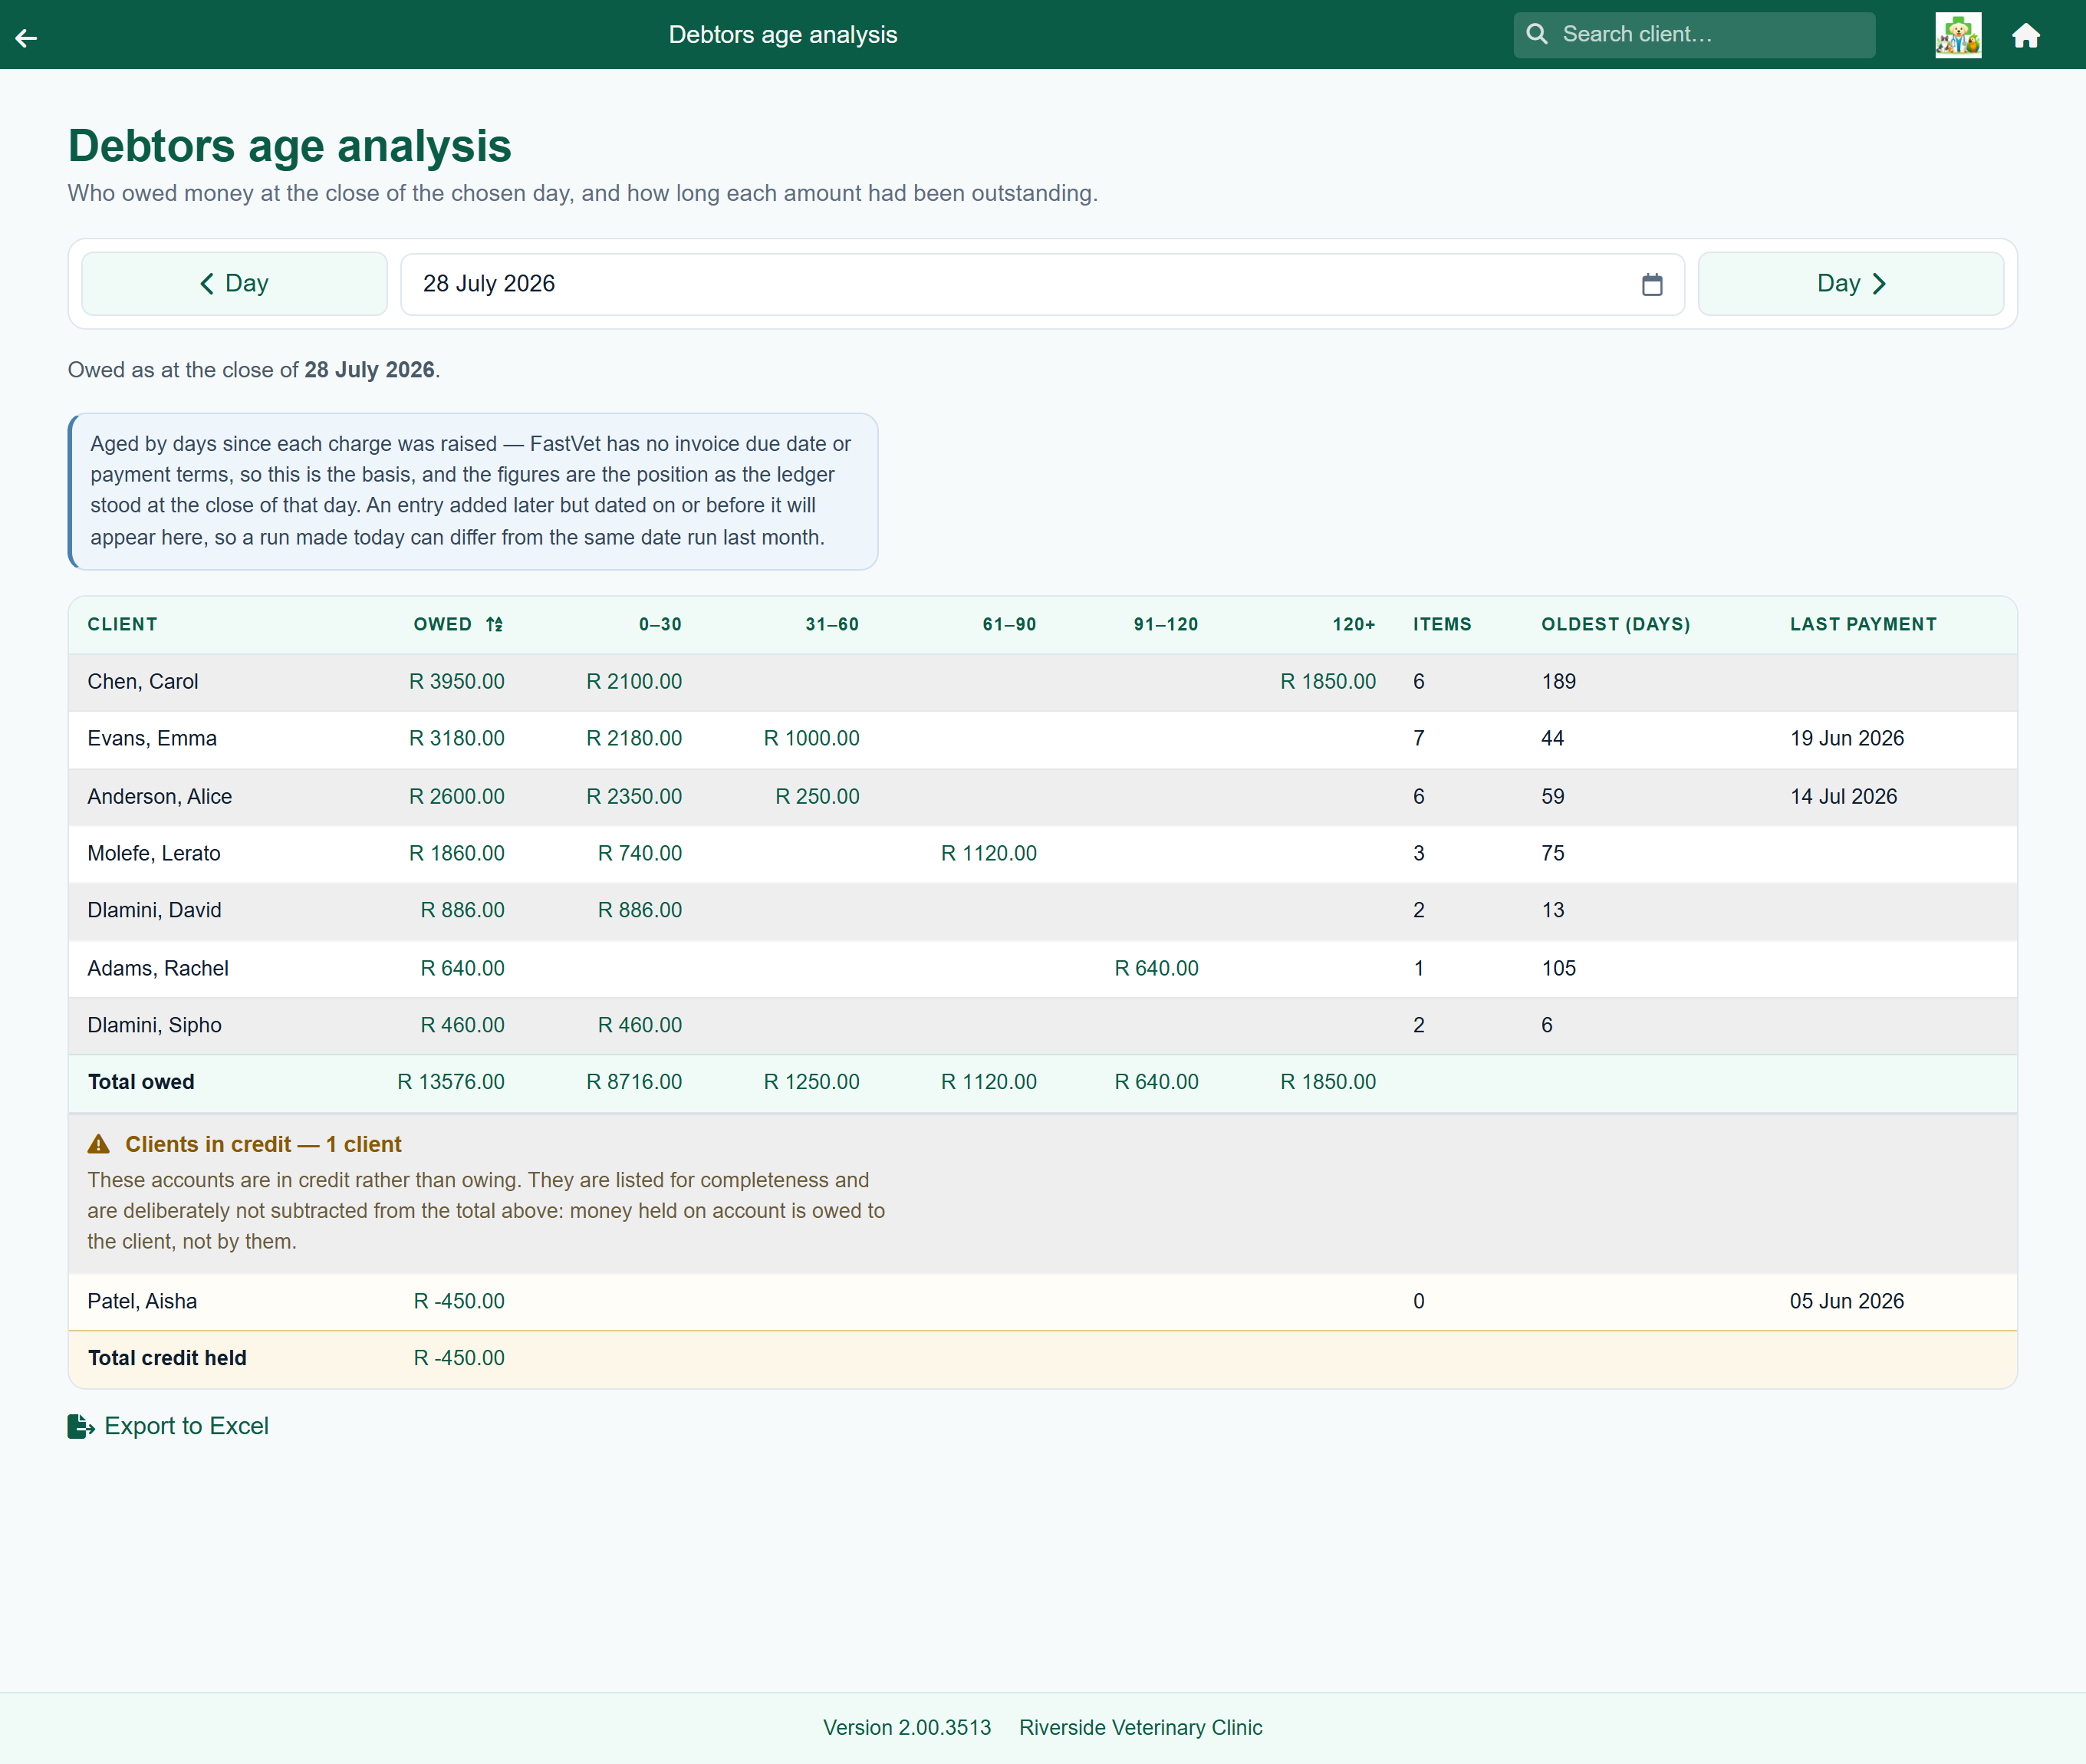Click the search magnifier icon
This screenshot has height=1764, width=2086.
pyautogui.click(x=1537, y=34)
